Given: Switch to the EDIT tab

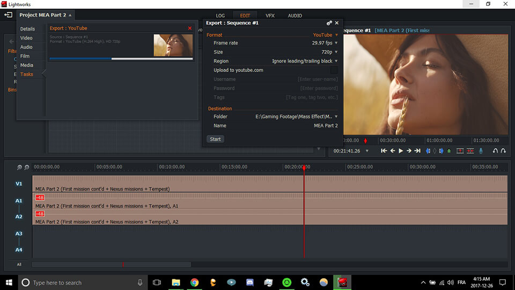Looking at the screenshot, I should pyautogui.click(x=245, y=16).
